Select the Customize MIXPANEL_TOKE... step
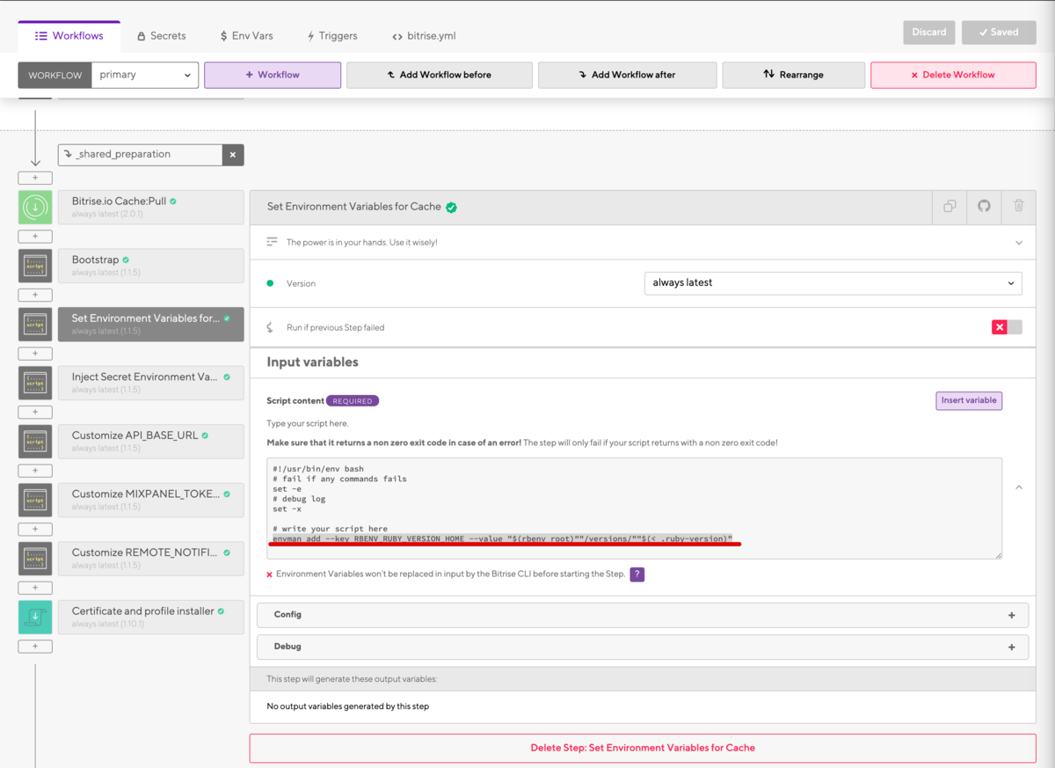1055x768 pixels. point(151,500)
